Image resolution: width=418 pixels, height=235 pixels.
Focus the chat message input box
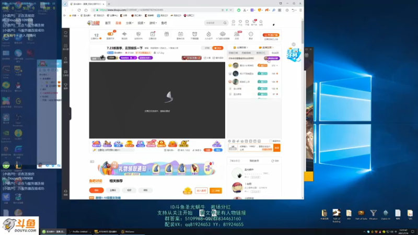pyautogui.click(x=256, y=148)
